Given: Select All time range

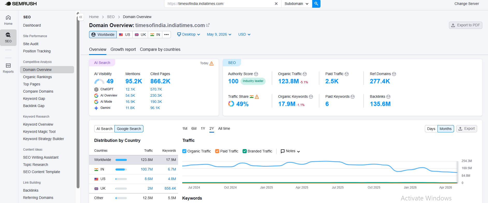Looking at the screenshot, I should [x=224, y=128].
